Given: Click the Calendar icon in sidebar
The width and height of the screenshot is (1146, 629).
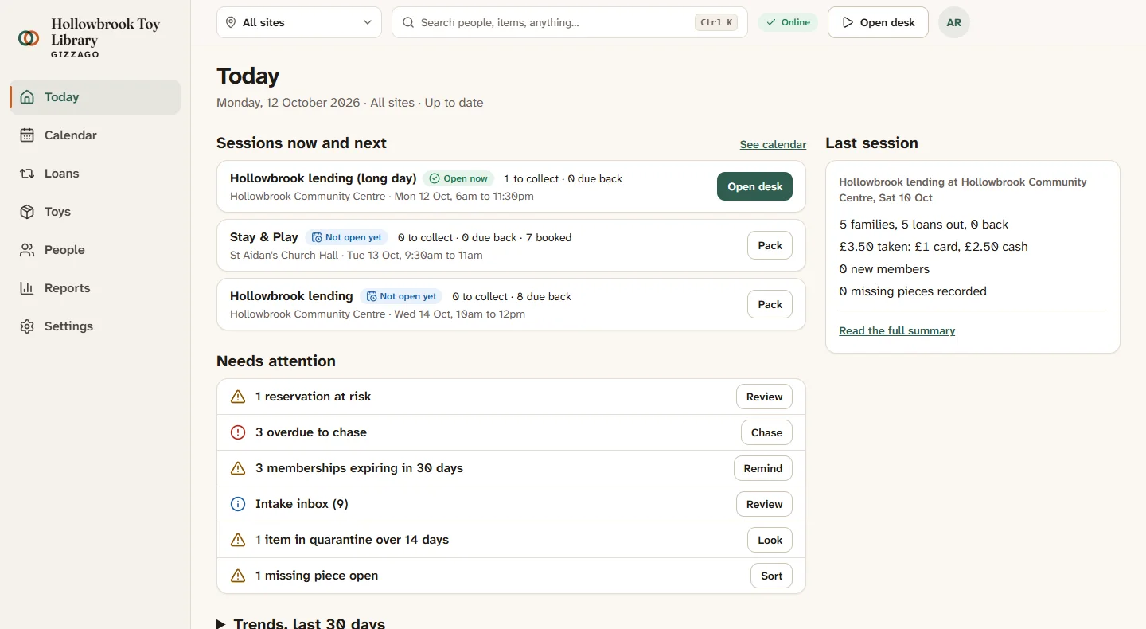Looking at the screenshot, I should point(27,135).
